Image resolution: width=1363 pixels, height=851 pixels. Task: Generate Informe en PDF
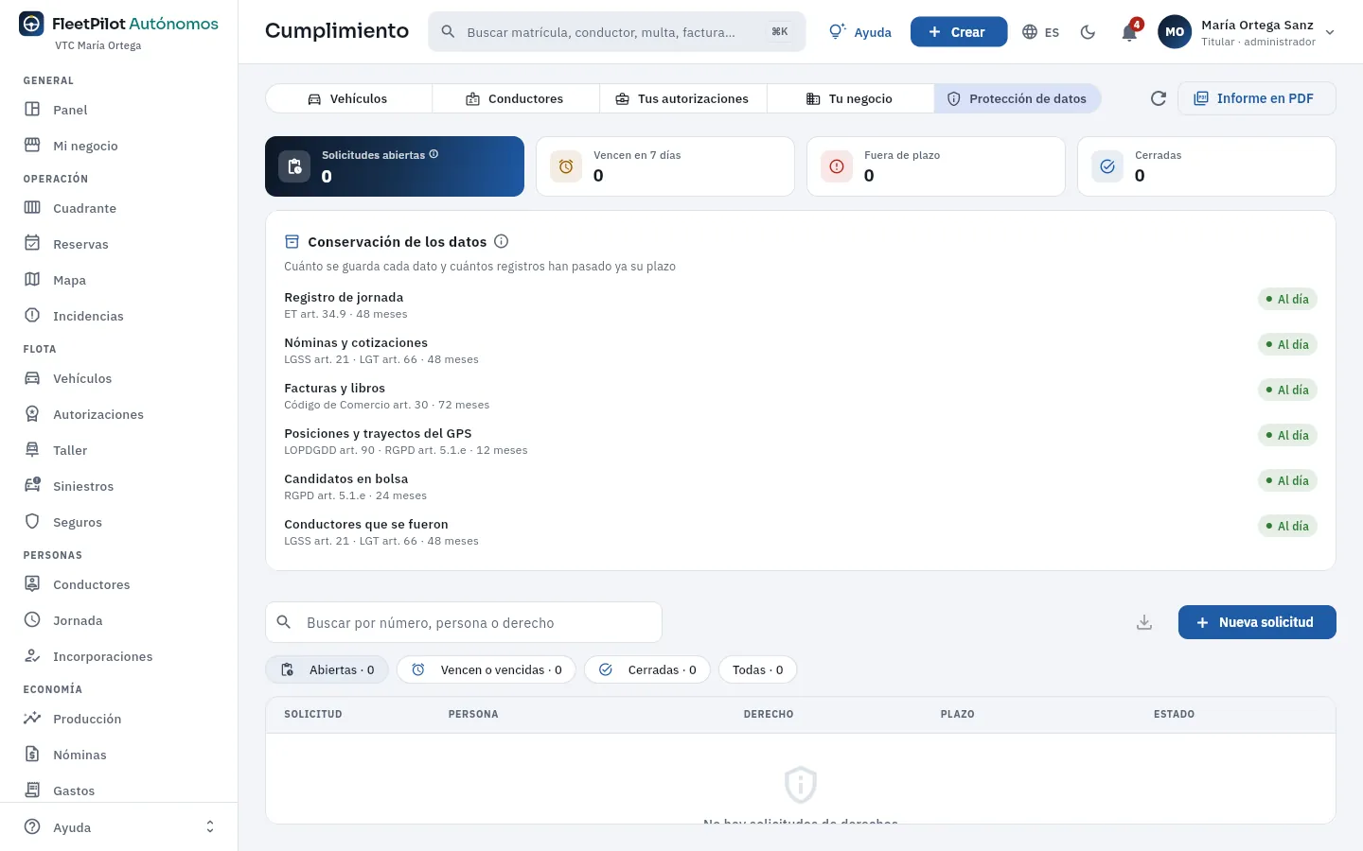1257,98
